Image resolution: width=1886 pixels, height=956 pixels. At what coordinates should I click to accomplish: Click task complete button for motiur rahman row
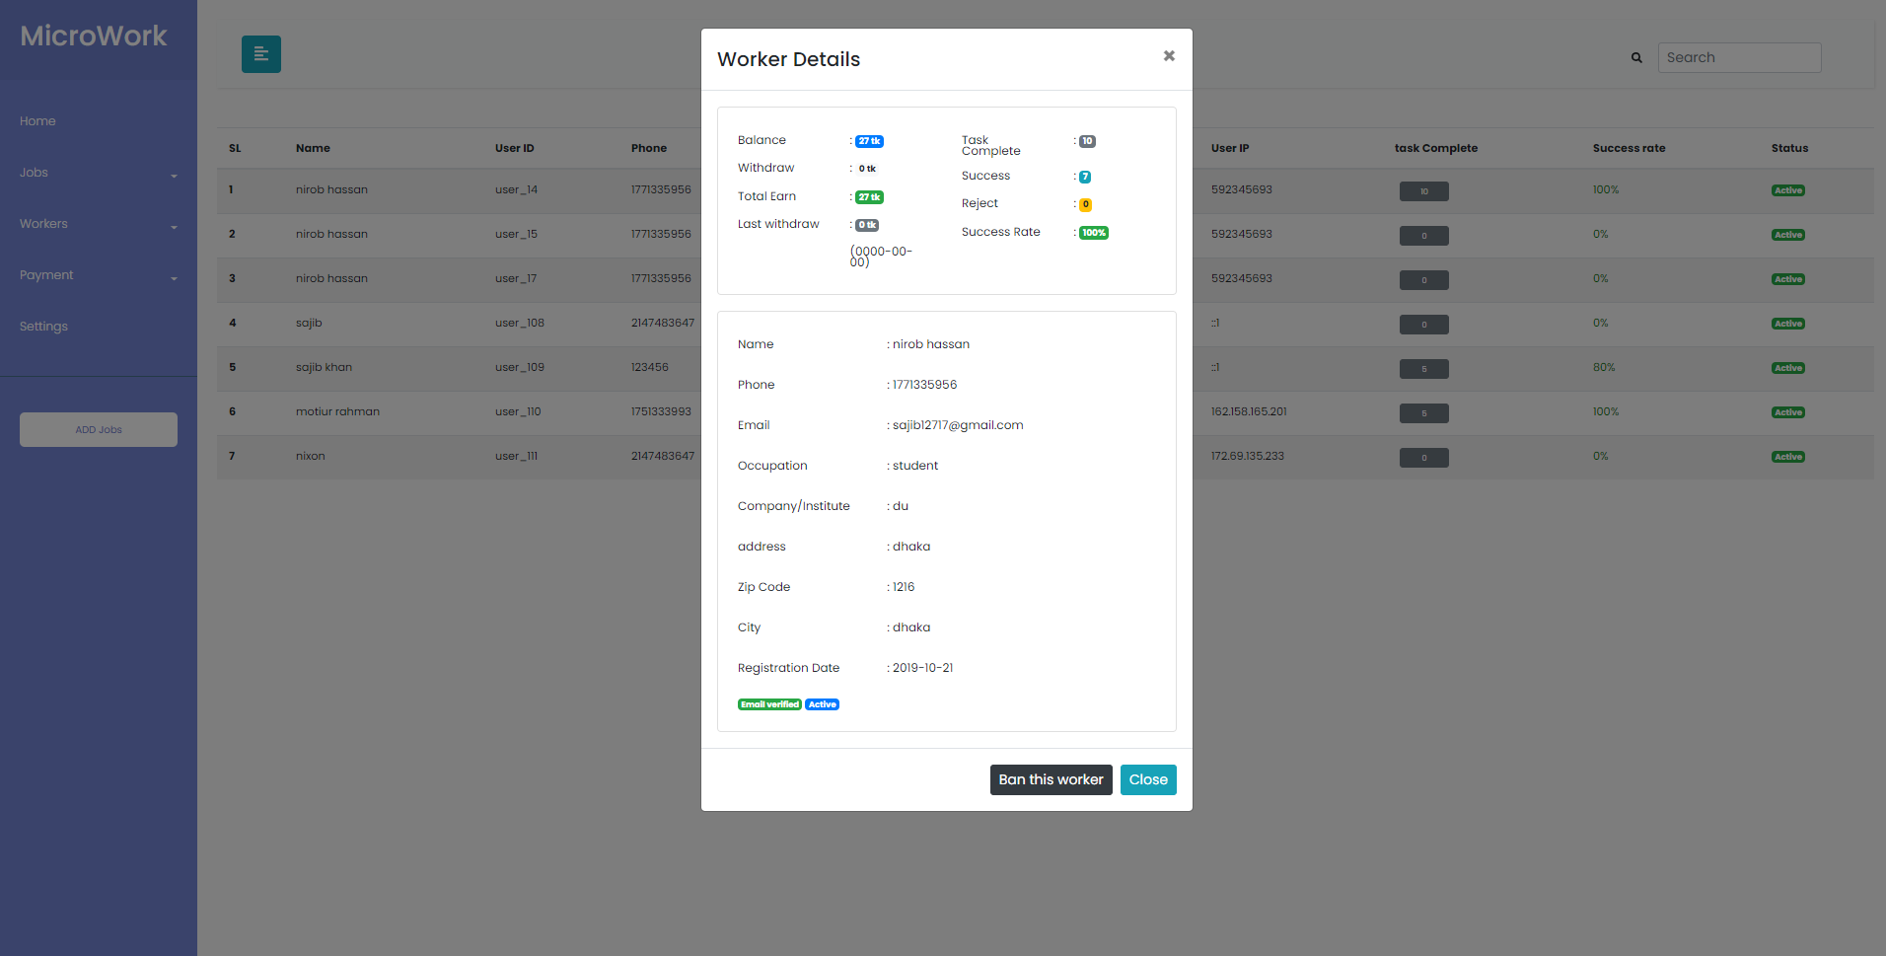(x=1424, y=413)
